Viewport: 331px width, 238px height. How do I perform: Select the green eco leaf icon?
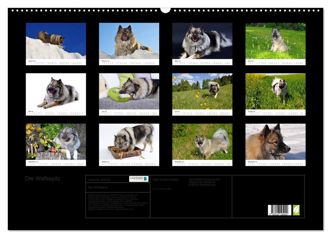coord(296,209)
